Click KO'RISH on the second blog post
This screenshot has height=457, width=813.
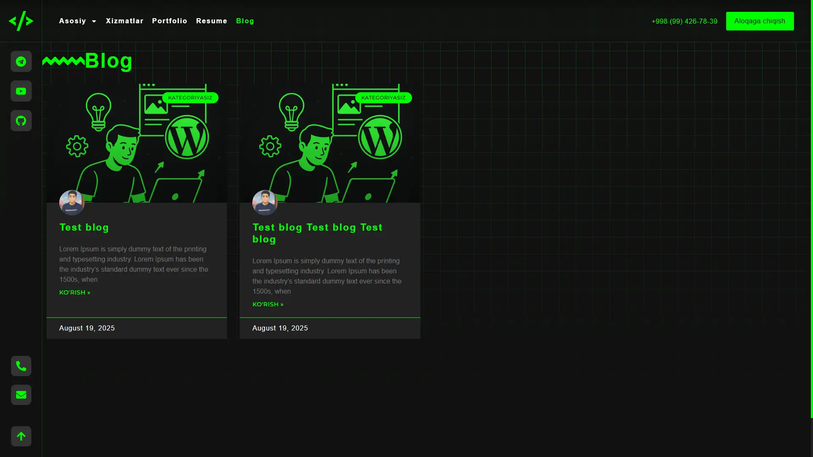[x=268, y=304]
